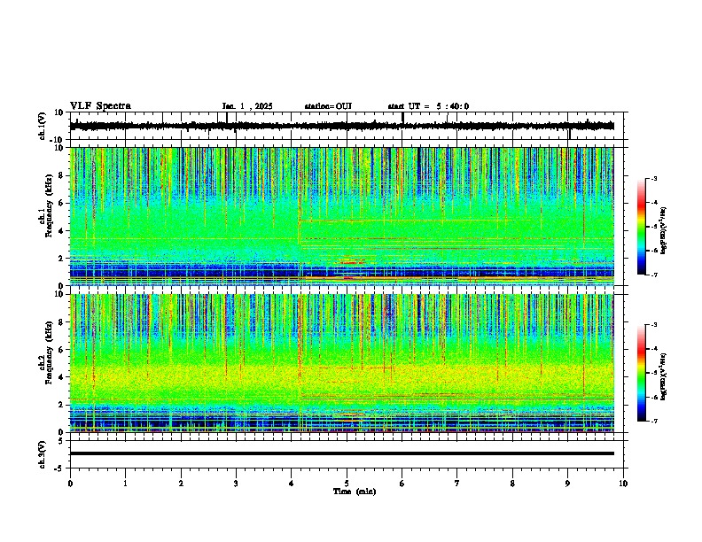Screen dimensions: 702x542
Task: Click time axis tick label "6"
Action: [x=402, y=484]
